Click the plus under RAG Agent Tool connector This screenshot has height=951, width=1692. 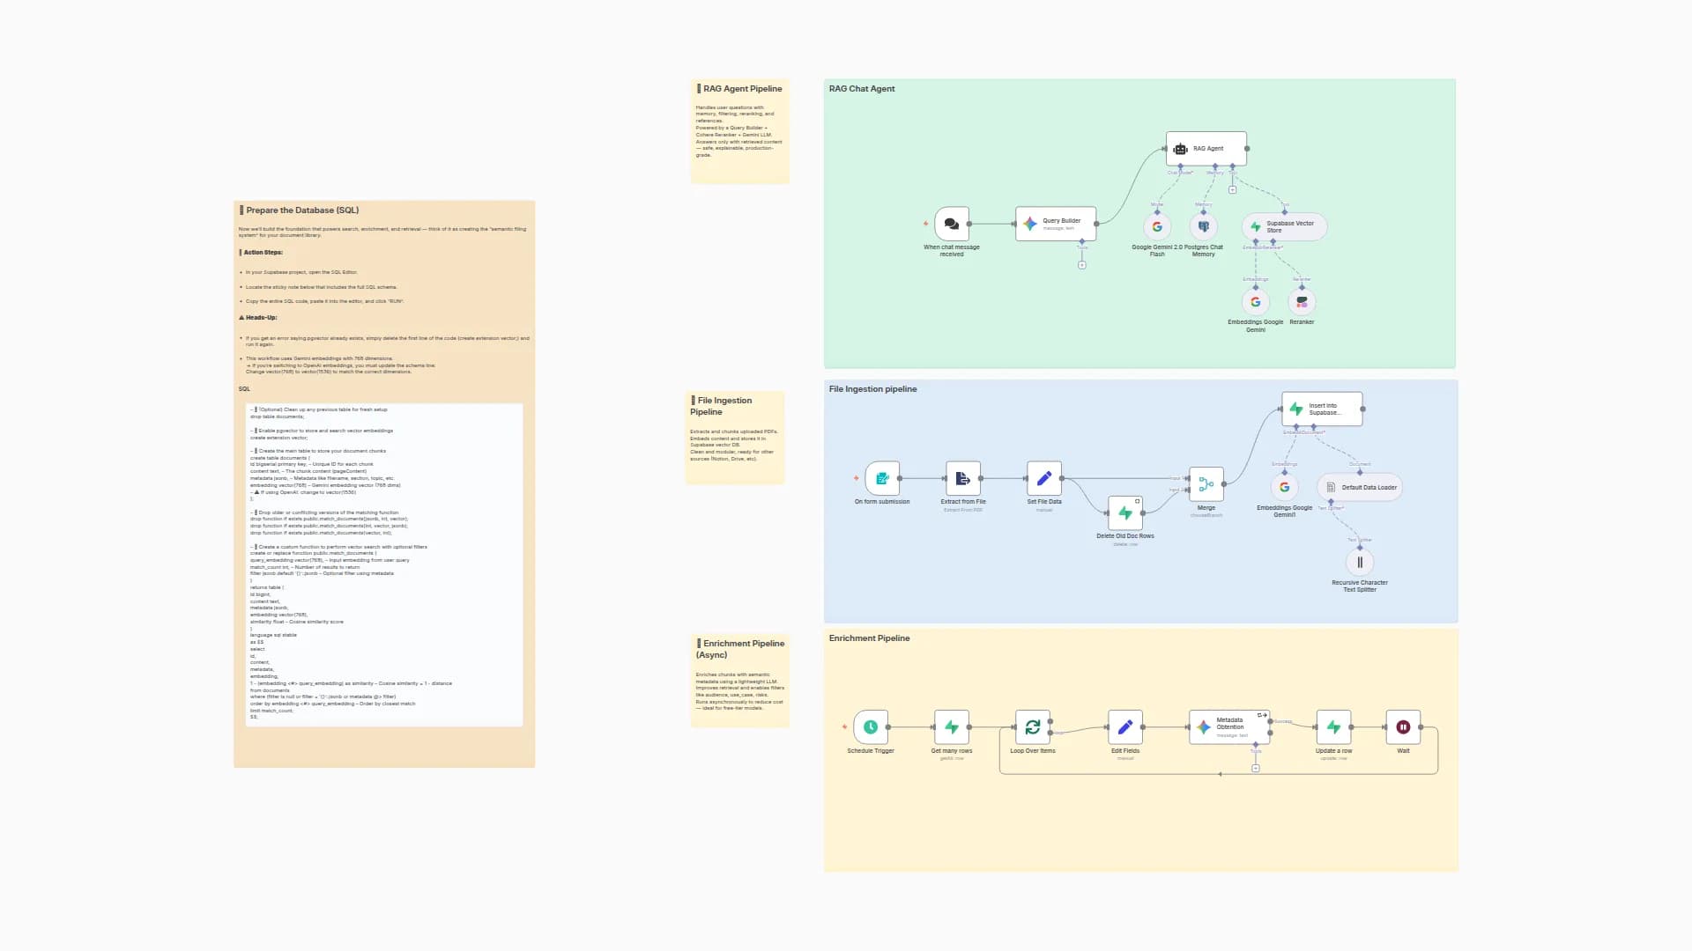1232,190
